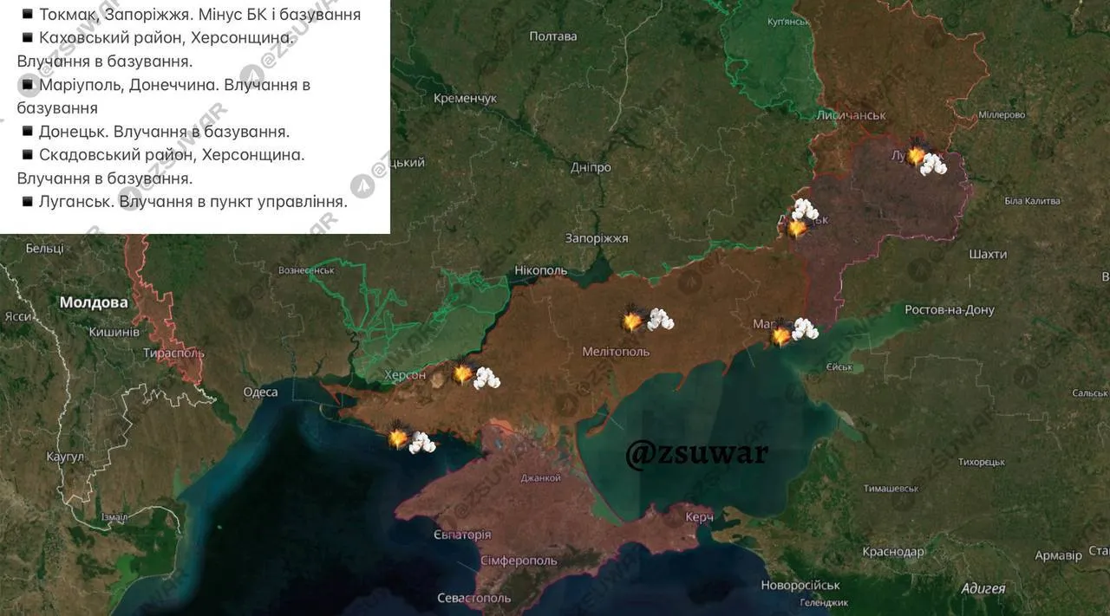1110x616 pixels.
Task: Click the Молдова country label
Action: [x=94, y=302]
